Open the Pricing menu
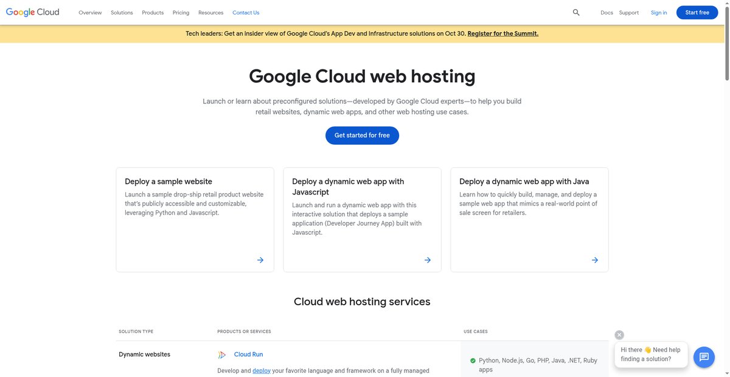The width and height of the screenshot is (730, 377). (181, 13)
